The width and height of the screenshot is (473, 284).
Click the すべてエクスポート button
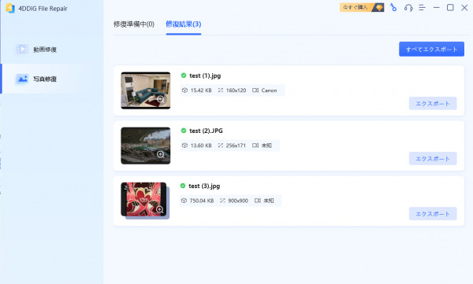431,49
